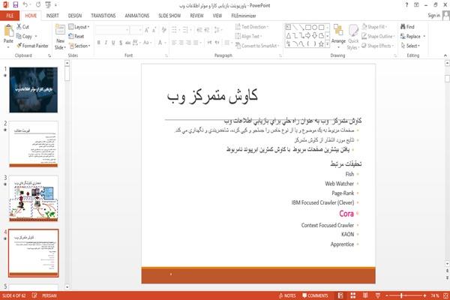The image size is (450, 300).
Task: Toggle Strikethrough formatting
Action: point(128,43)
